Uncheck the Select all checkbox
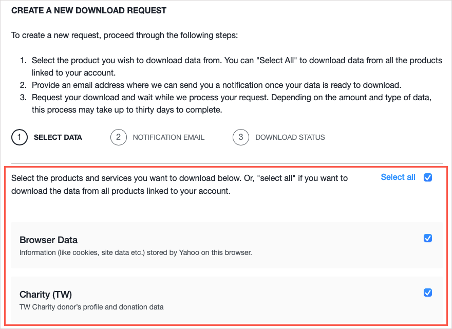This screenshot has width=452, height=329. 428,177
